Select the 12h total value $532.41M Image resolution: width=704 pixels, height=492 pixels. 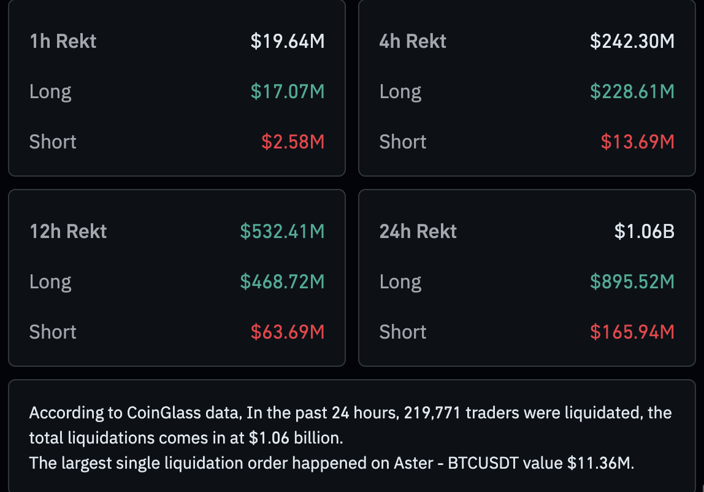pos(282,231)
